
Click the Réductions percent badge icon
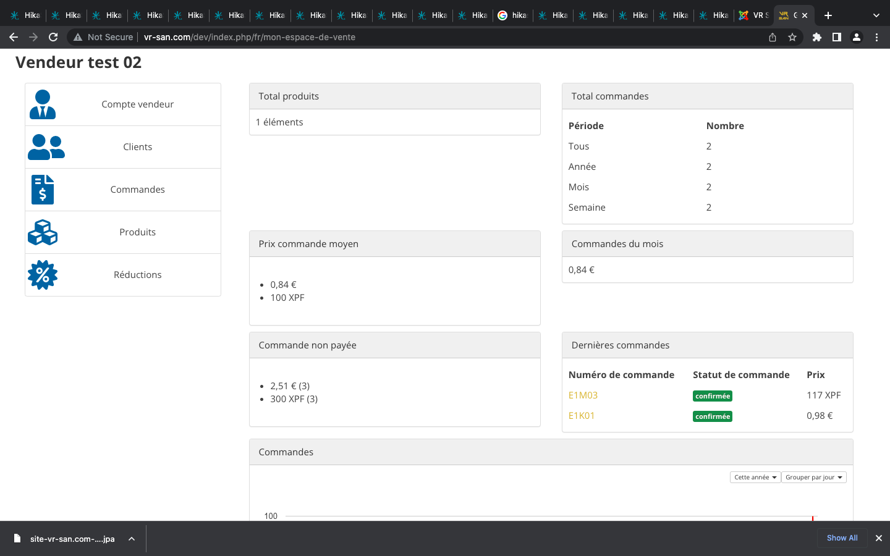coord(43,275)
